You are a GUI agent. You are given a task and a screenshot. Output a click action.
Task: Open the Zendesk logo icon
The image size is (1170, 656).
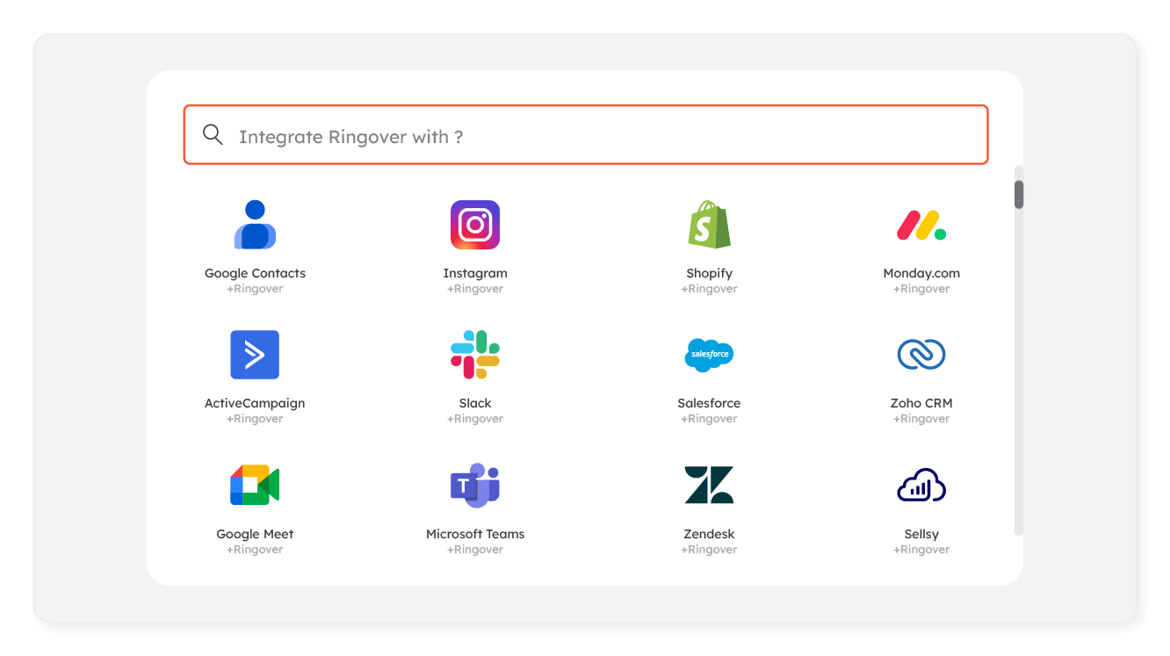point(709,484)
